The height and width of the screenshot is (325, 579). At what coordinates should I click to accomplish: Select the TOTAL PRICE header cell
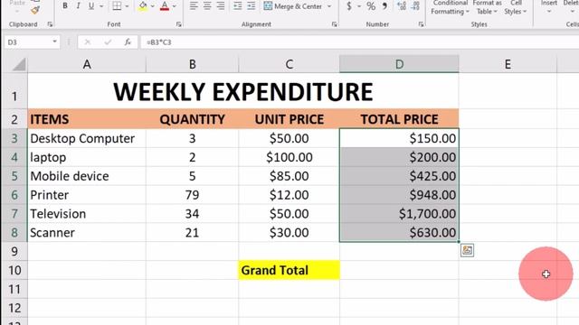click(399, 119)
